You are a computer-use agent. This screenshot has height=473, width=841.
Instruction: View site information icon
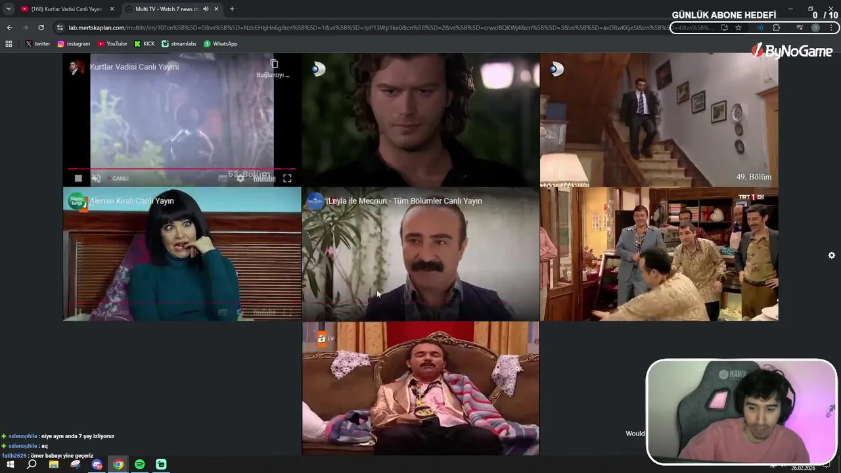point(60,28)
